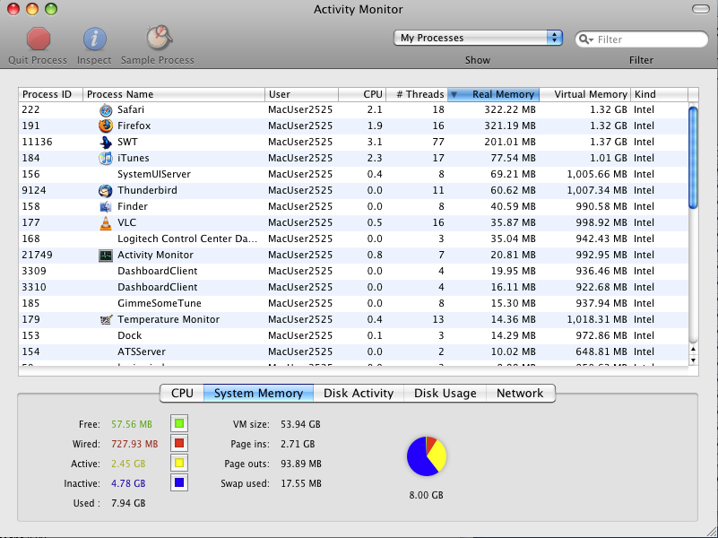Click the process ID 21749 cell

(37, 255)
